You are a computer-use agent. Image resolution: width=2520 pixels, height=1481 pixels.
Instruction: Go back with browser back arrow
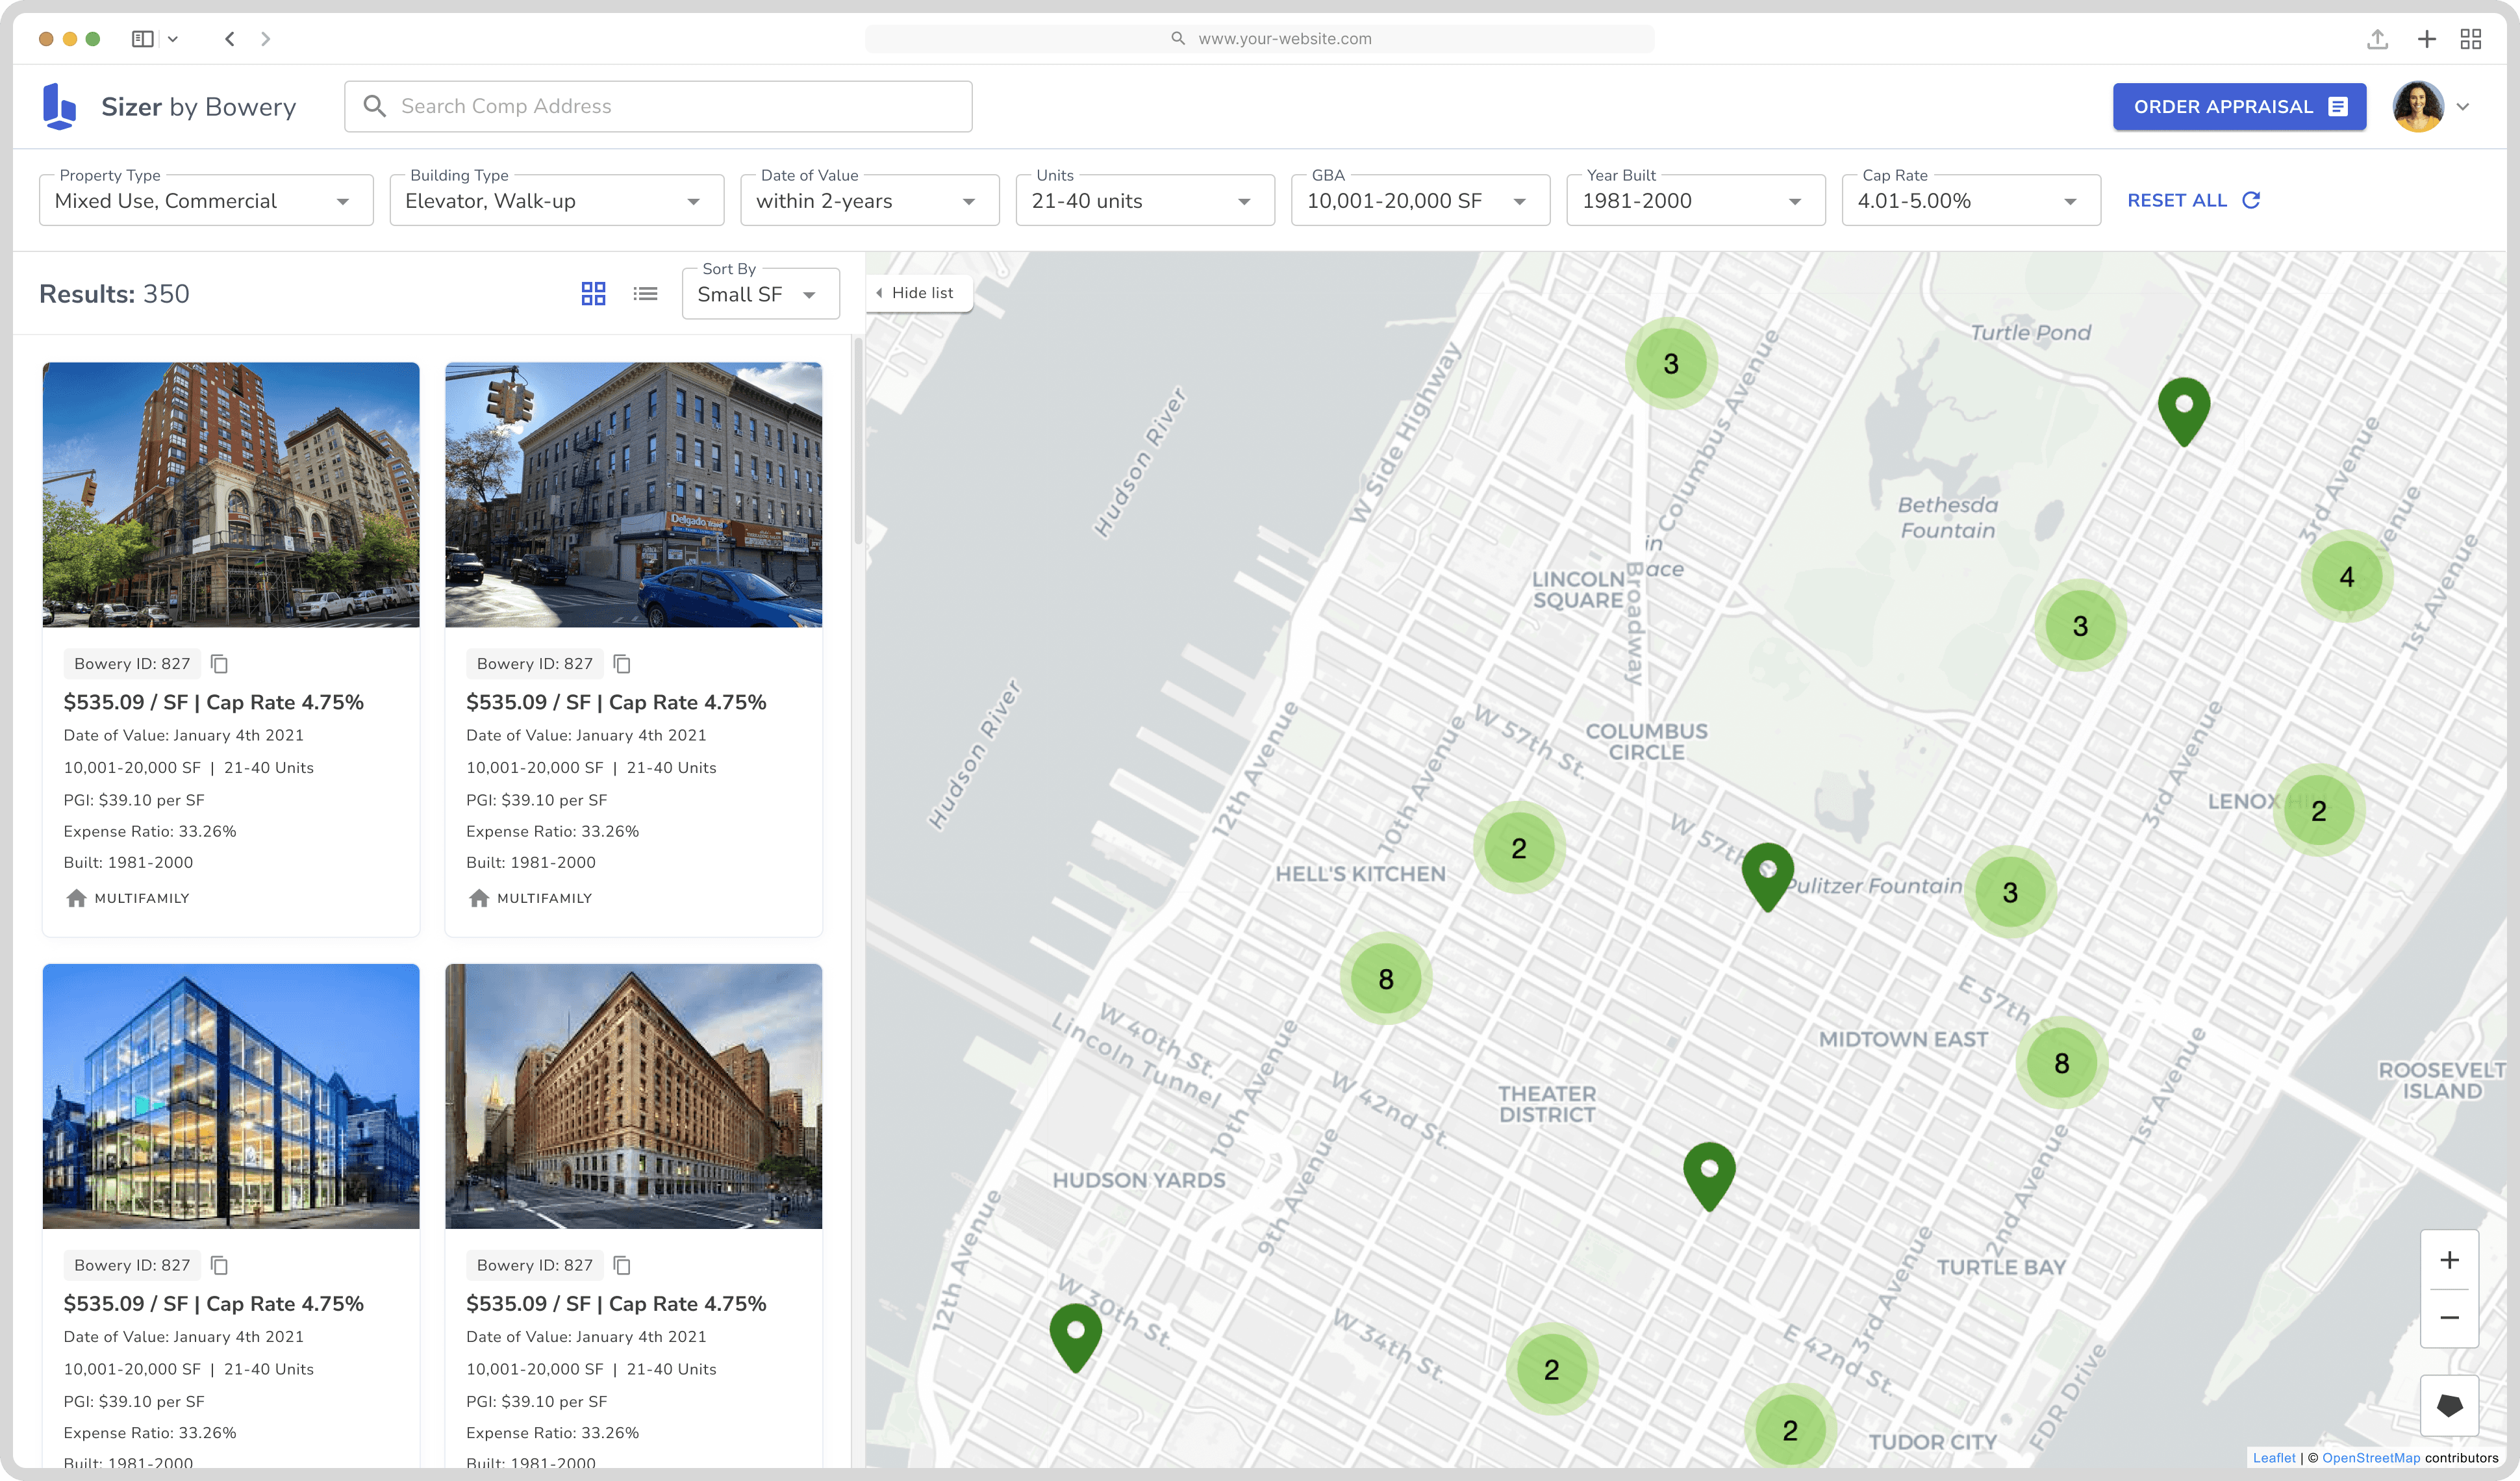point(230,39)
